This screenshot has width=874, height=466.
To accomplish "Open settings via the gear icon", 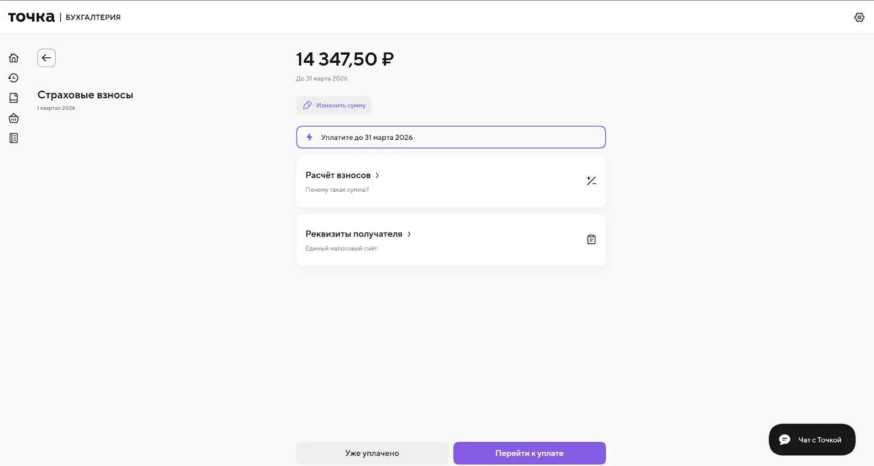I will [859, 17].
